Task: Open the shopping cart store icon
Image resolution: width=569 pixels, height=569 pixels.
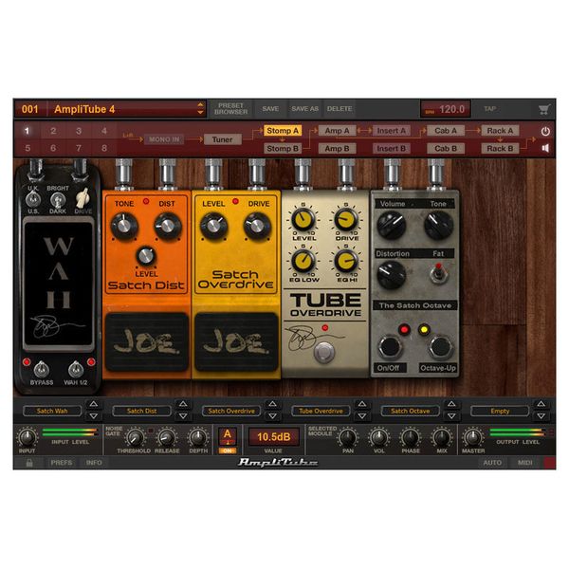Action: pyautogui.click(x=544, y=109)
